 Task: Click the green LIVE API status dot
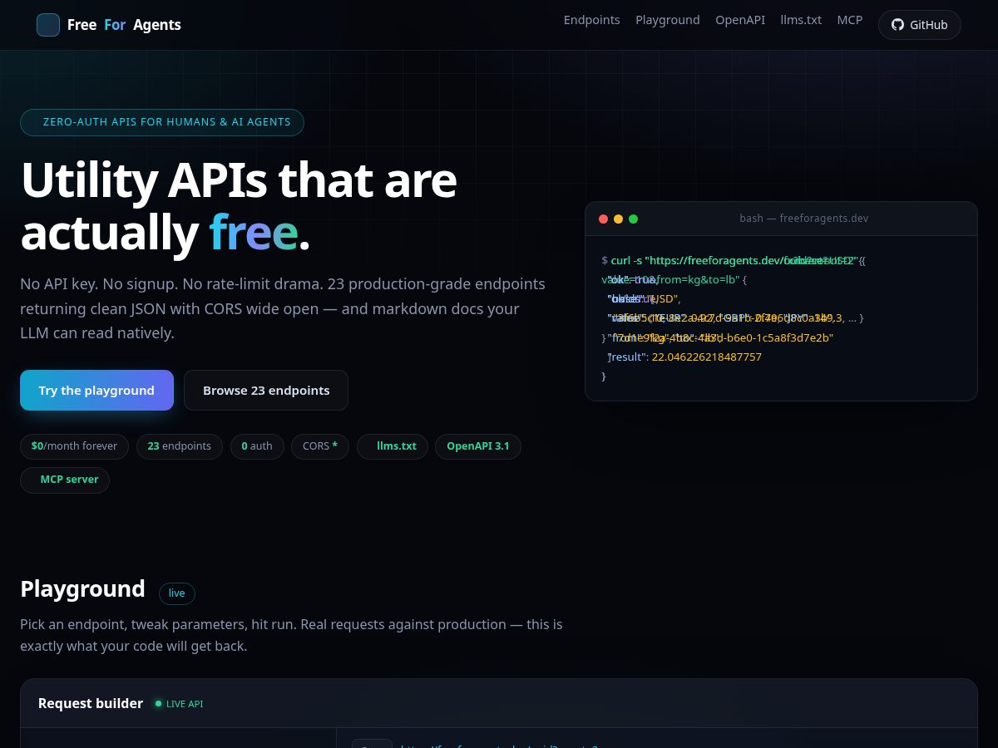[158, 704]
